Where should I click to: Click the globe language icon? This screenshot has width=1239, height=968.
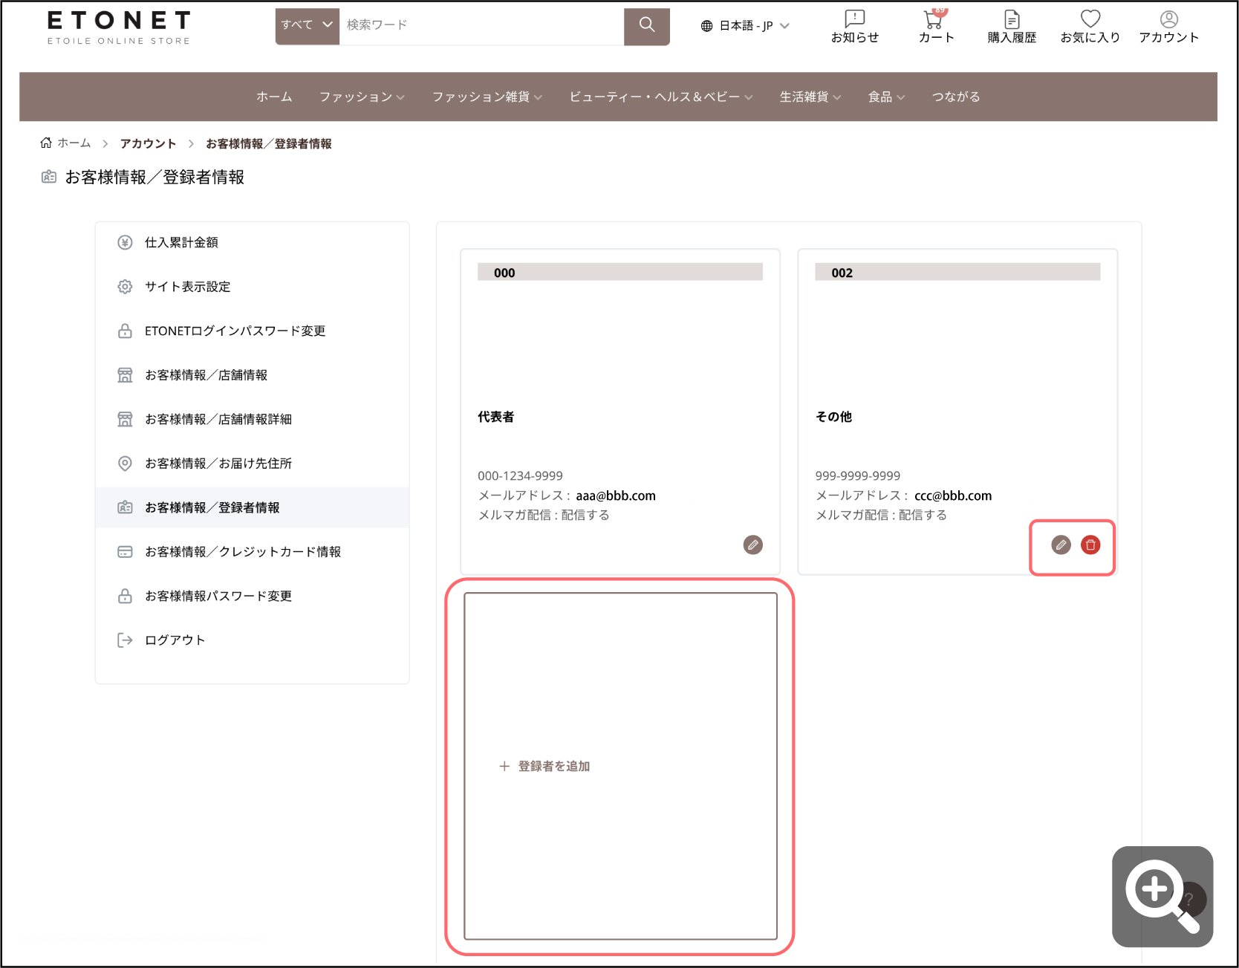pyautogui.click(x=706, y=26)
